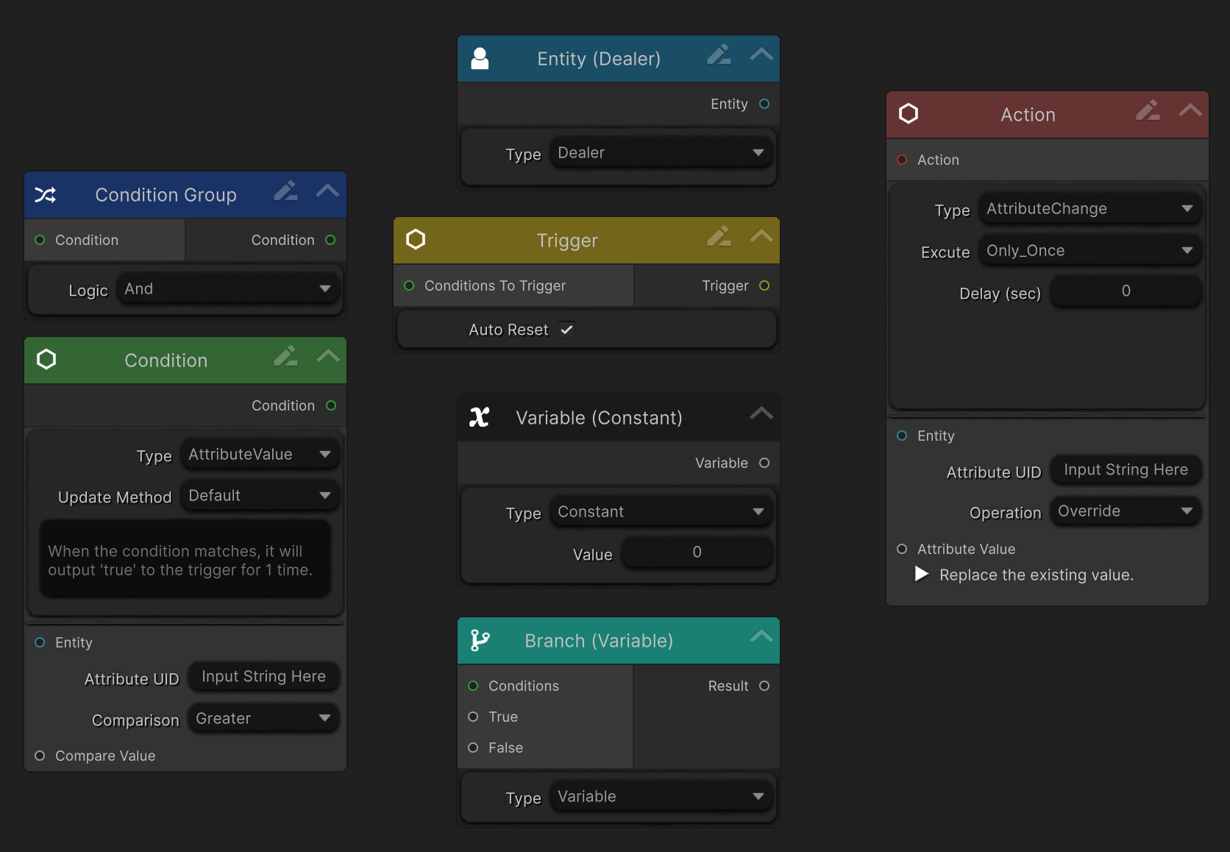
Task: Click the edit pencil icon on Trigger node
Action: 719,237
